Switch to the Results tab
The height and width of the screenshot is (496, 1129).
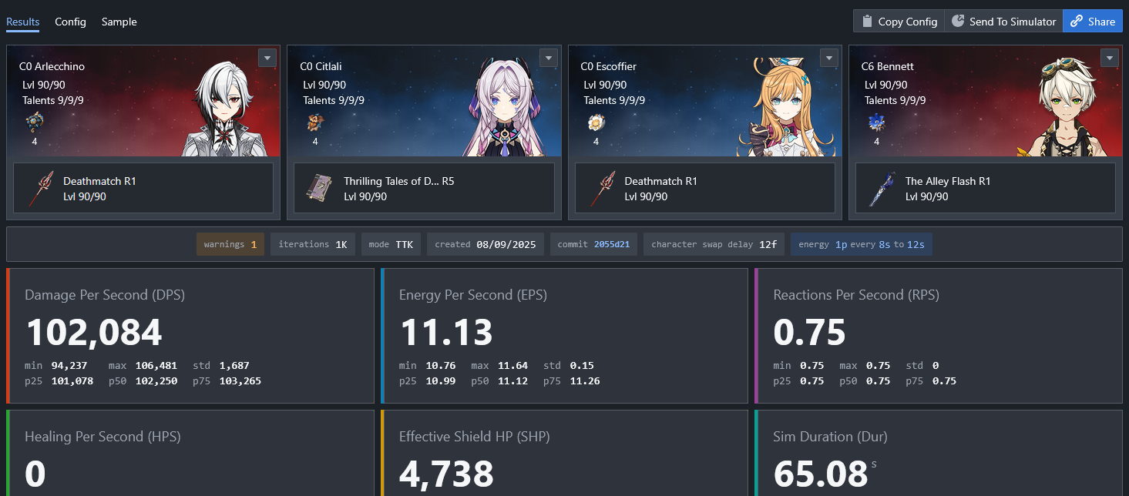pyautogui.click(x=23, y=22)
